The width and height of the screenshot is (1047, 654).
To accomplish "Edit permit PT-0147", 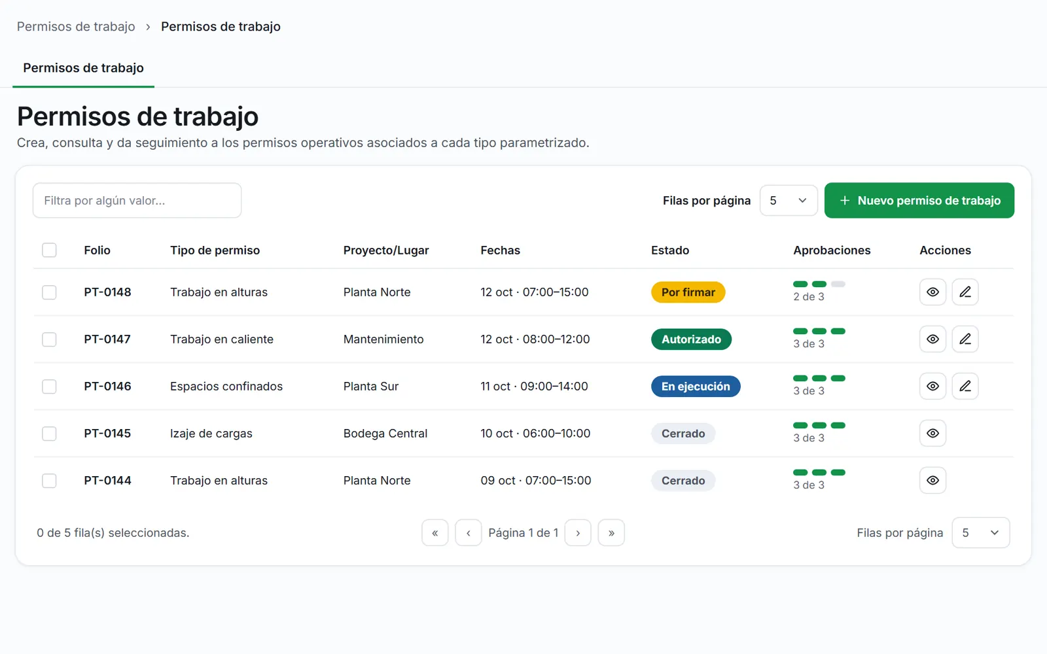I will click(965, 339).
